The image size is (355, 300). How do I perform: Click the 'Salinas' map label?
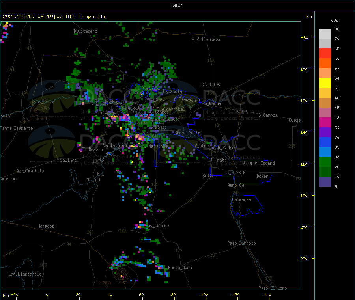(68, 160)
